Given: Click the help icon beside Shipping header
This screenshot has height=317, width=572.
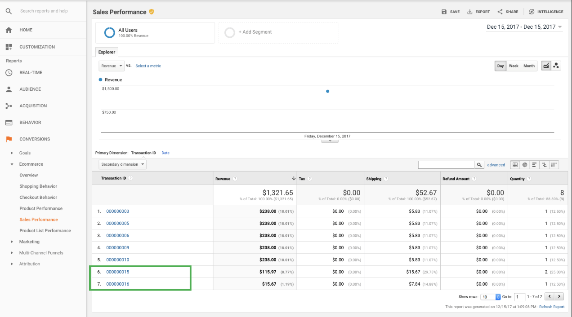Looking at the screenshot, I should (x=386, y=179).
